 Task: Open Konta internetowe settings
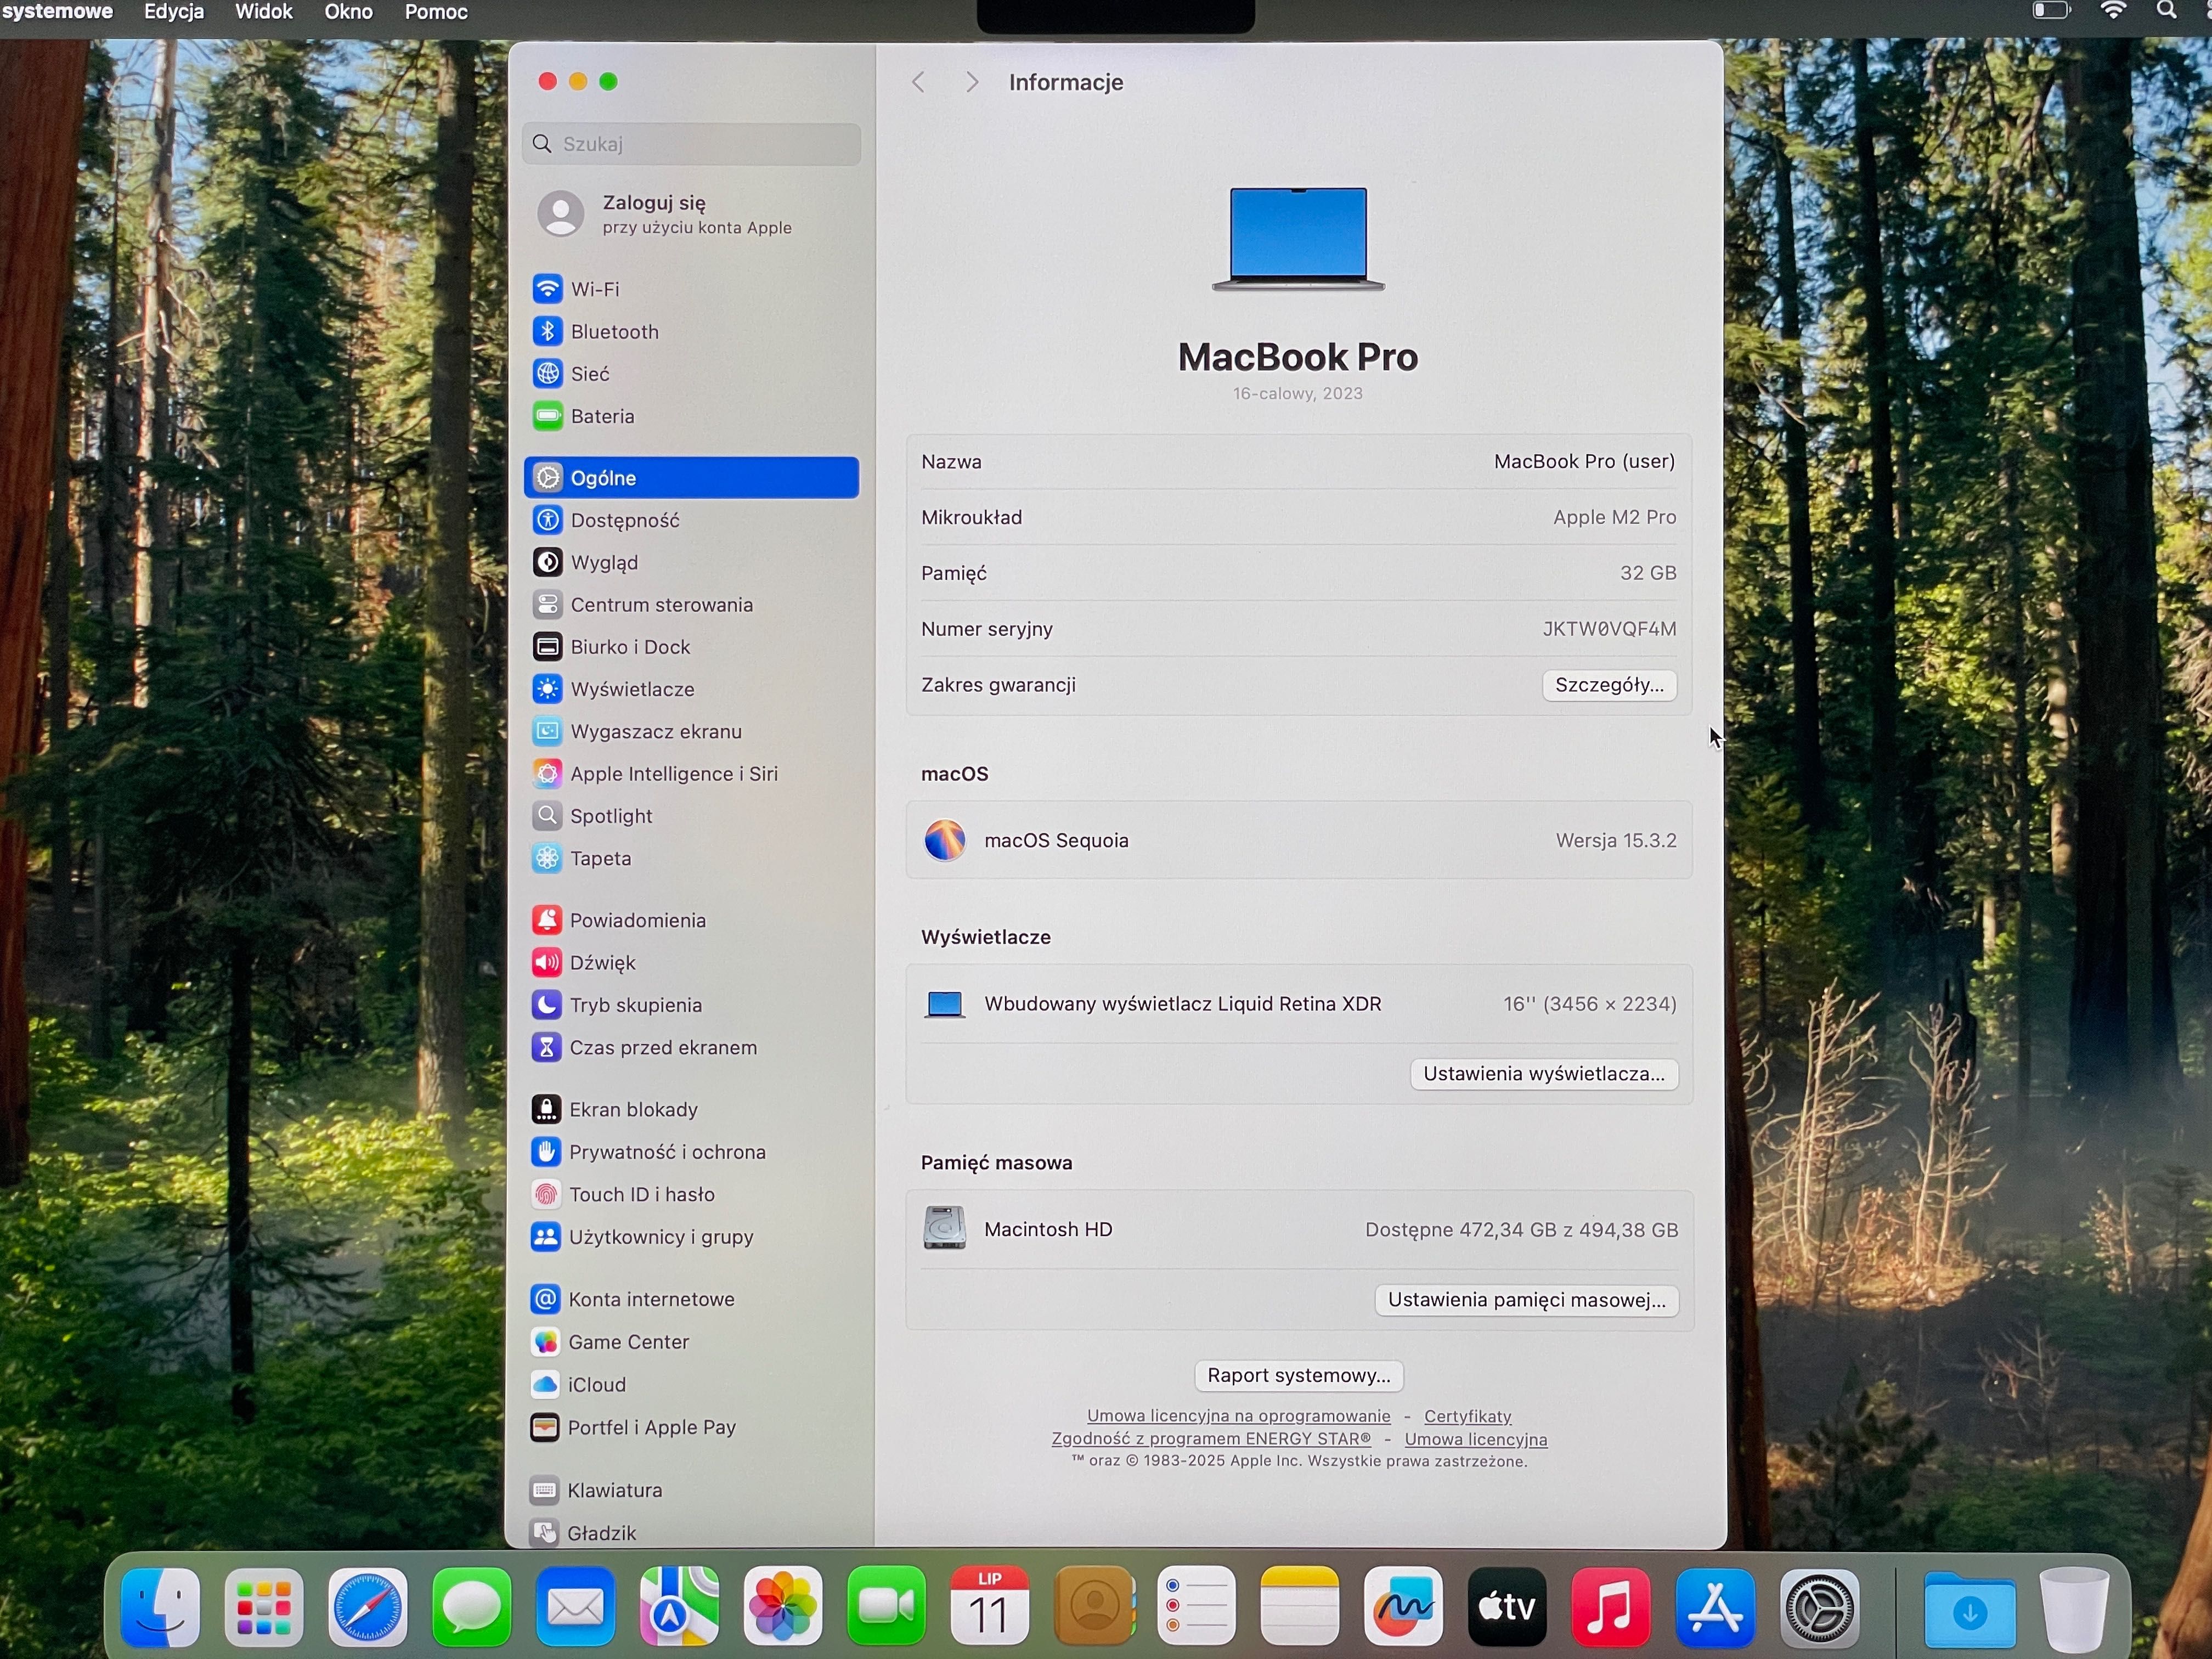coord(691,1299)
